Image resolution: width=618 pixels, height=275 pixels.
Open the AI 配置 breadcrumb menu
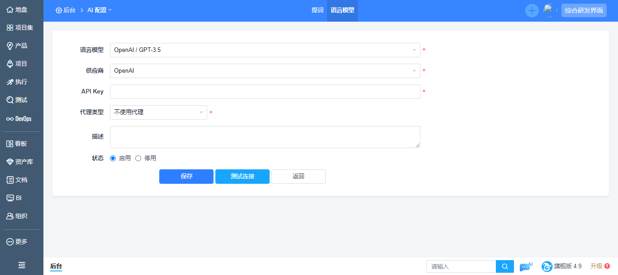99,10
